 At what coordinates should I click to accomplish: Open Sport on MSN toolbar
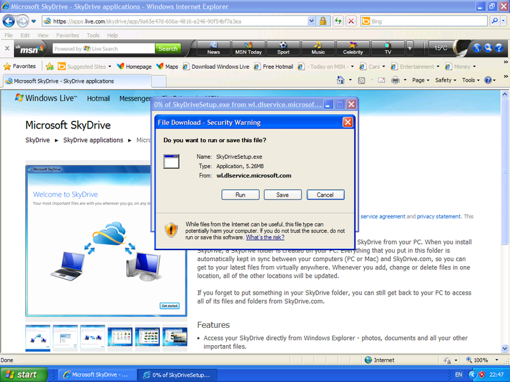pos(283,48)
